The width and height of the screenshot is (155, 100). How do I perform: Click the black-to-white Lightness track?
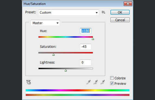[66, 68]
